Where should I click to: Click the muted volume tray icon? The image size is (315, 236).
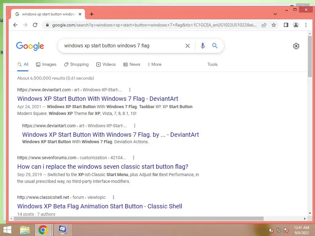click(x=271, y=230)
